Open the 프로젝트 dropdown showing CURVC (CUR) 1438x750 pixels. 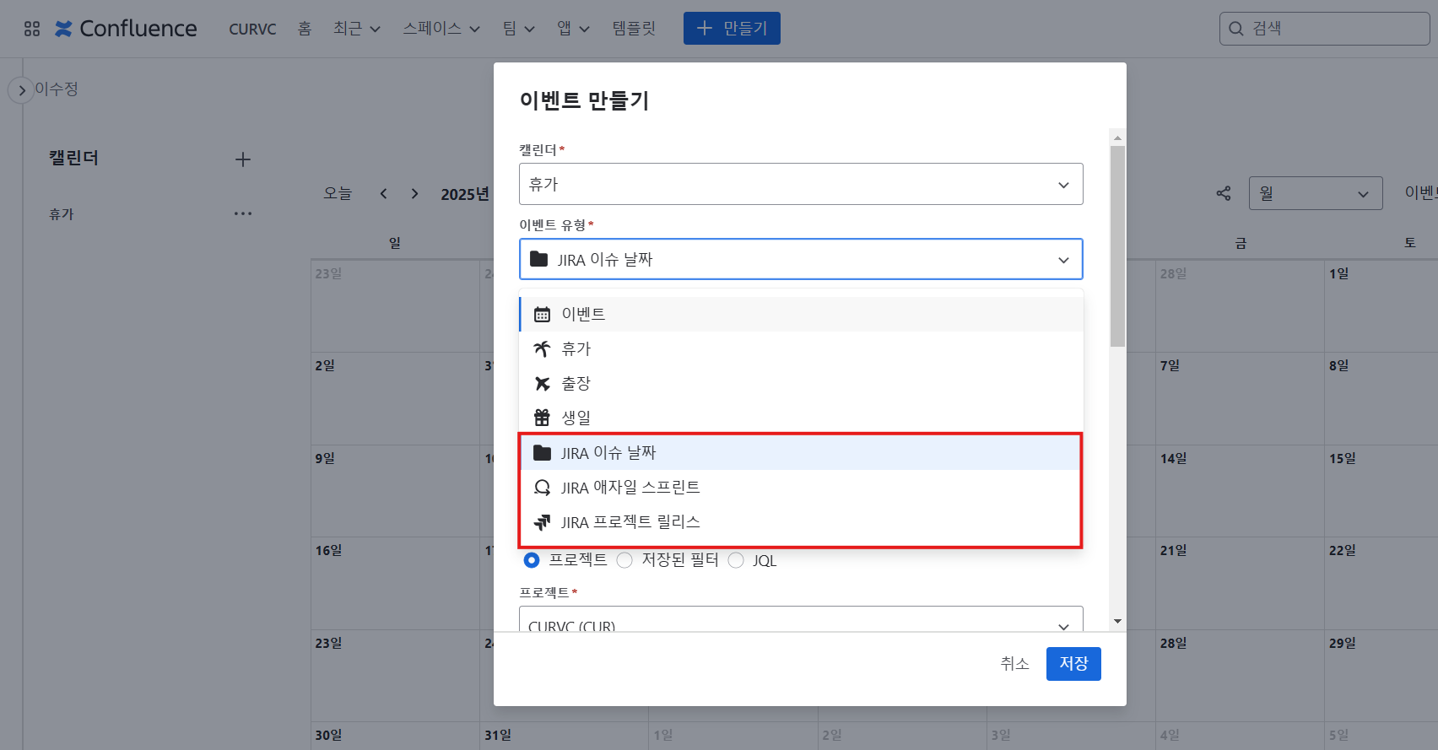(801, 619)
